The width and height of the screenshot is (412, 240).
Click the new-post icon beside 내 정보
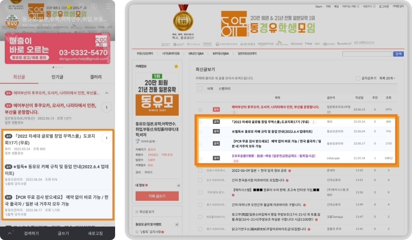click(146, 185)
